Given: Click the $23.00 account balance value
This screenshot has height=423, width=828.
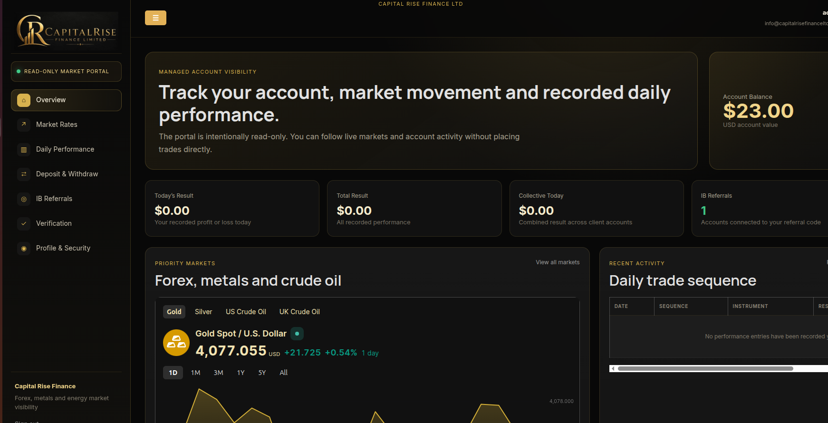Looking at the screenshot, I should [x=758, y=111].
